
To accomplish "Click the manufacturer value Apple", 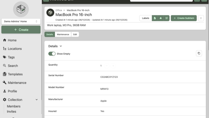I will point(103,101).
